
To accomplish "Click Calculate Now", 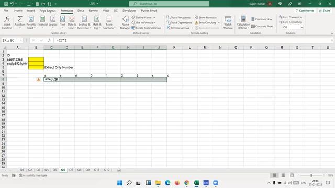I will point(262,19).
